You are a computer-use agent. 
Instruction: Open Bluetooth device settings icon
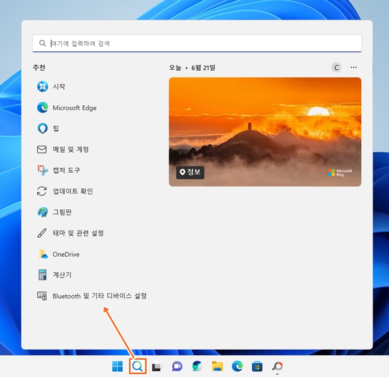(x=42, y=296)
